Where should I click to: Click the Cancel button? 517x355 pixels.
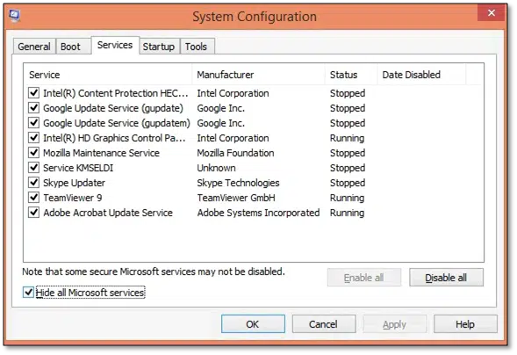(324, 324)
